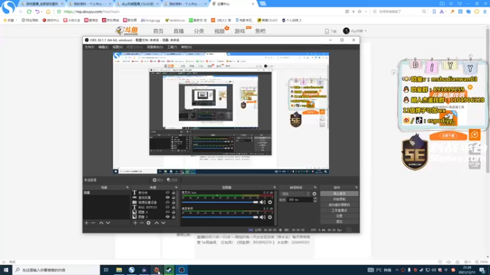
Task: Pop out the Scenes dock panel
Action: tap(127, 188)
